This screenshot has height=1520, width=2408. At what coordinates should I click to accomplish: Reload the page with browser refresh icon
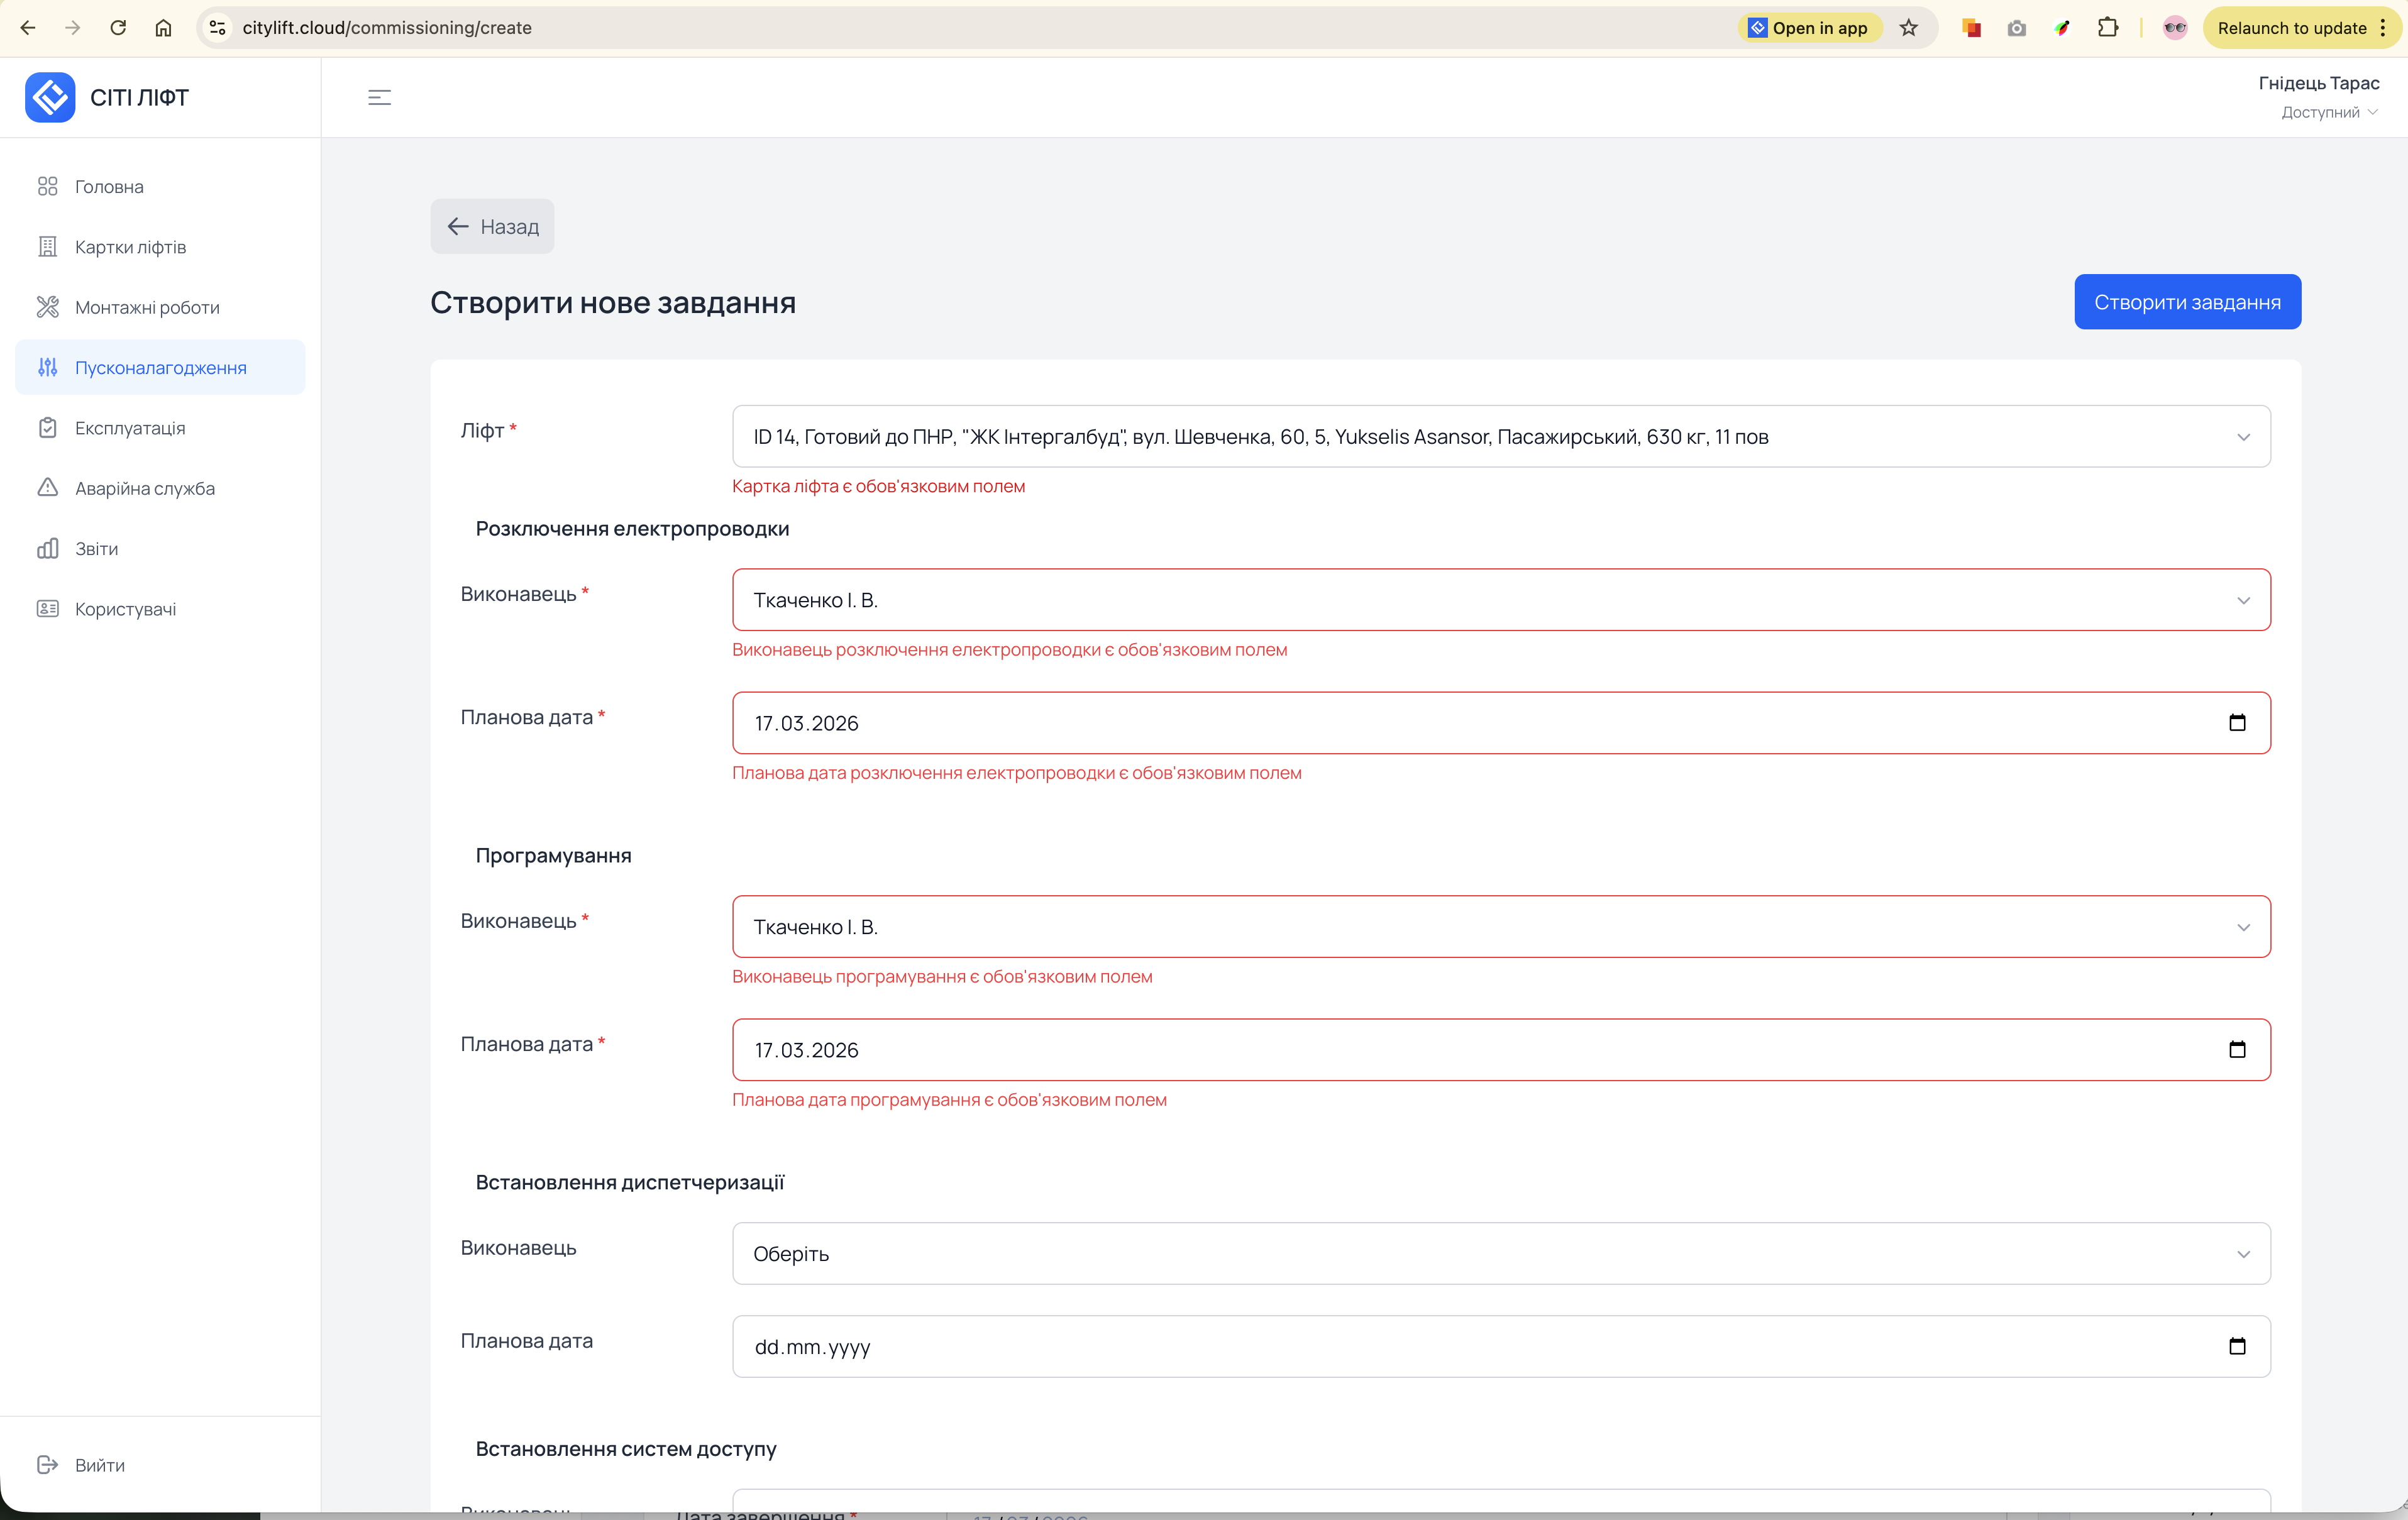click(118, 28)
